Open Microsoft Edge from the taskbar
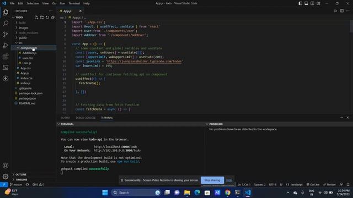This screenshot has height=198, width=353. [197, 193]
